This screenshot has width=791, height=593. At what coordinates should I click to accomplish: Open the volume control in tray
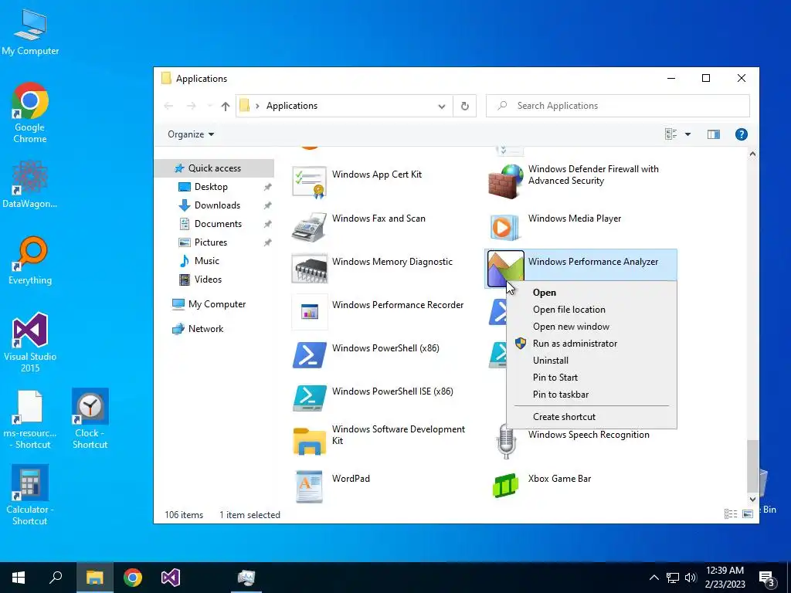(691, 578)
